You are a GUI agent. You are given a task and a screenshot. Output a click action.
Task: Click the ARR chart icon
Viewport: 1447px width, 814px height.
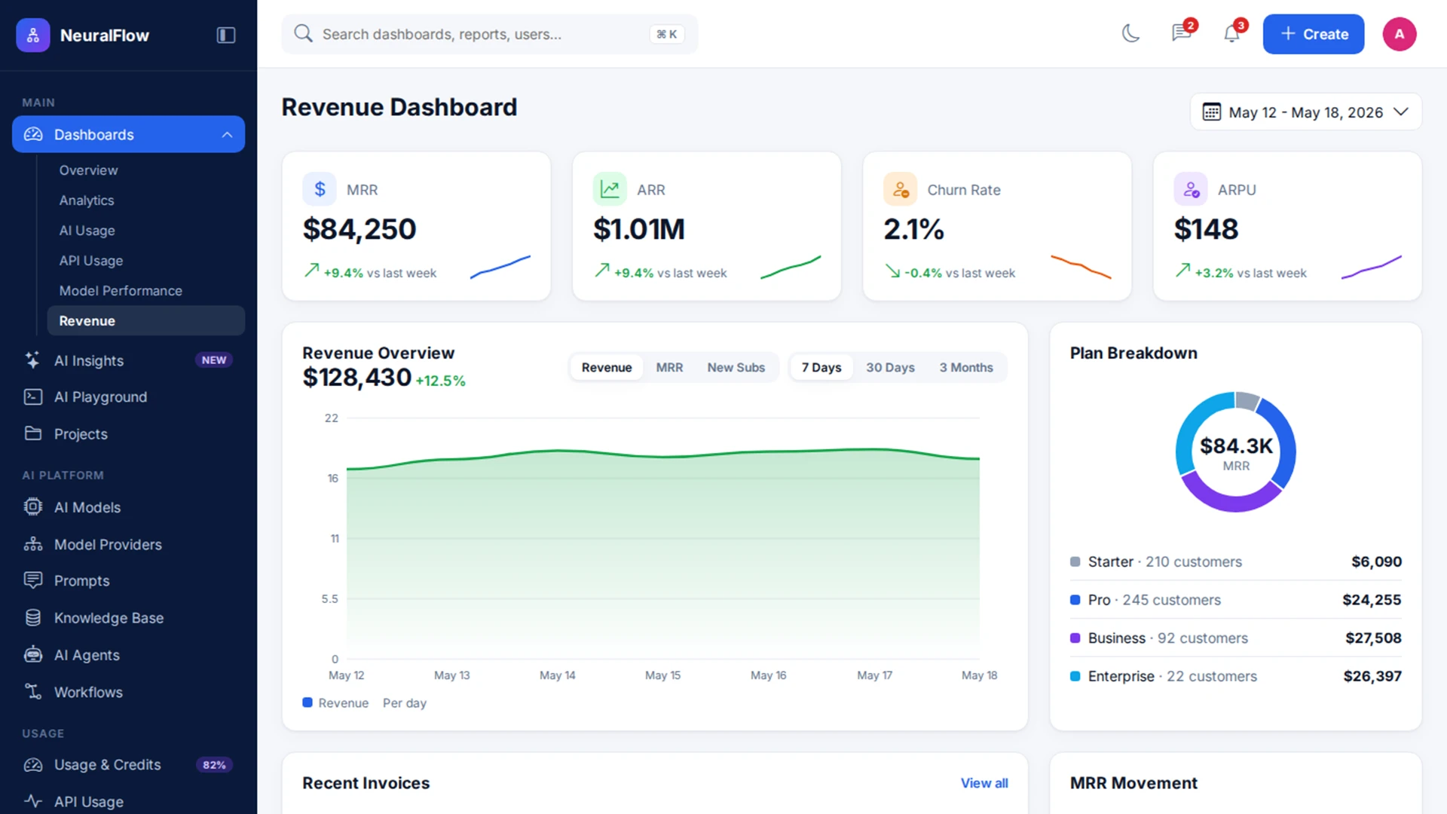pos(610,189)
